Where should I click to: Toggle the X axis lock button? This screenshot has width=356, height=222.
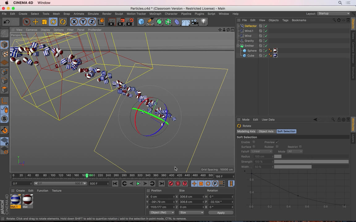point(74,22)
